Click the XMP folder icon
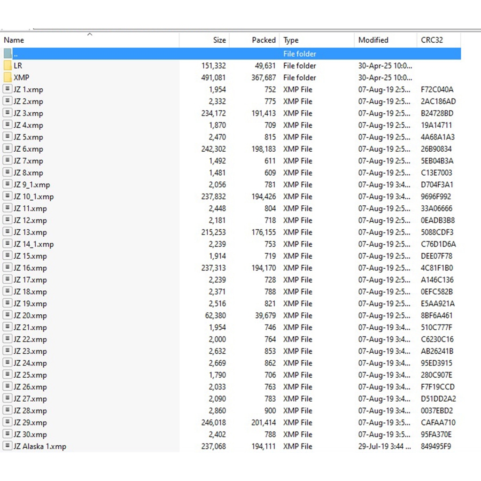 coord(8,78)
